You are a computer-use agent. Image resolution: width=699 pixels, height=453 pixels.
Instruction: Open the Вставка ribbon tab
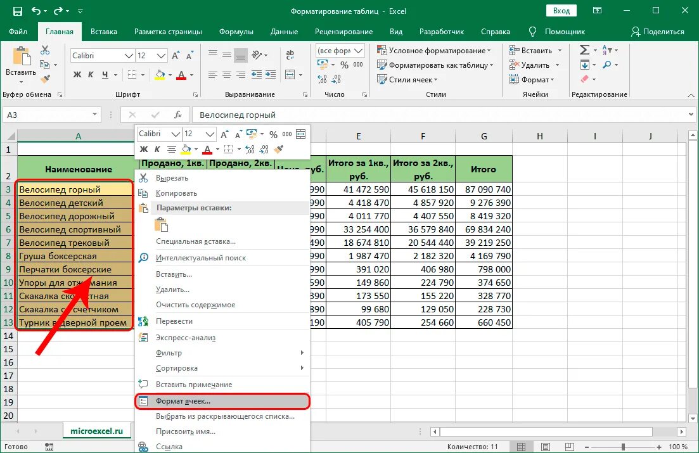point(104,32)
